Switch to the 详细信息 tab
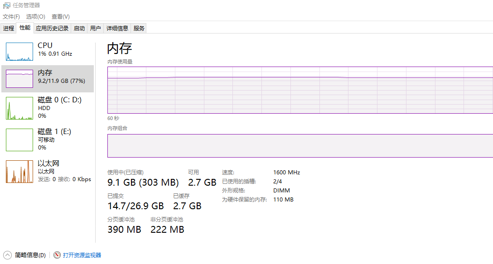493x264 pixels. pyautogui.click(x=117, y=28)
